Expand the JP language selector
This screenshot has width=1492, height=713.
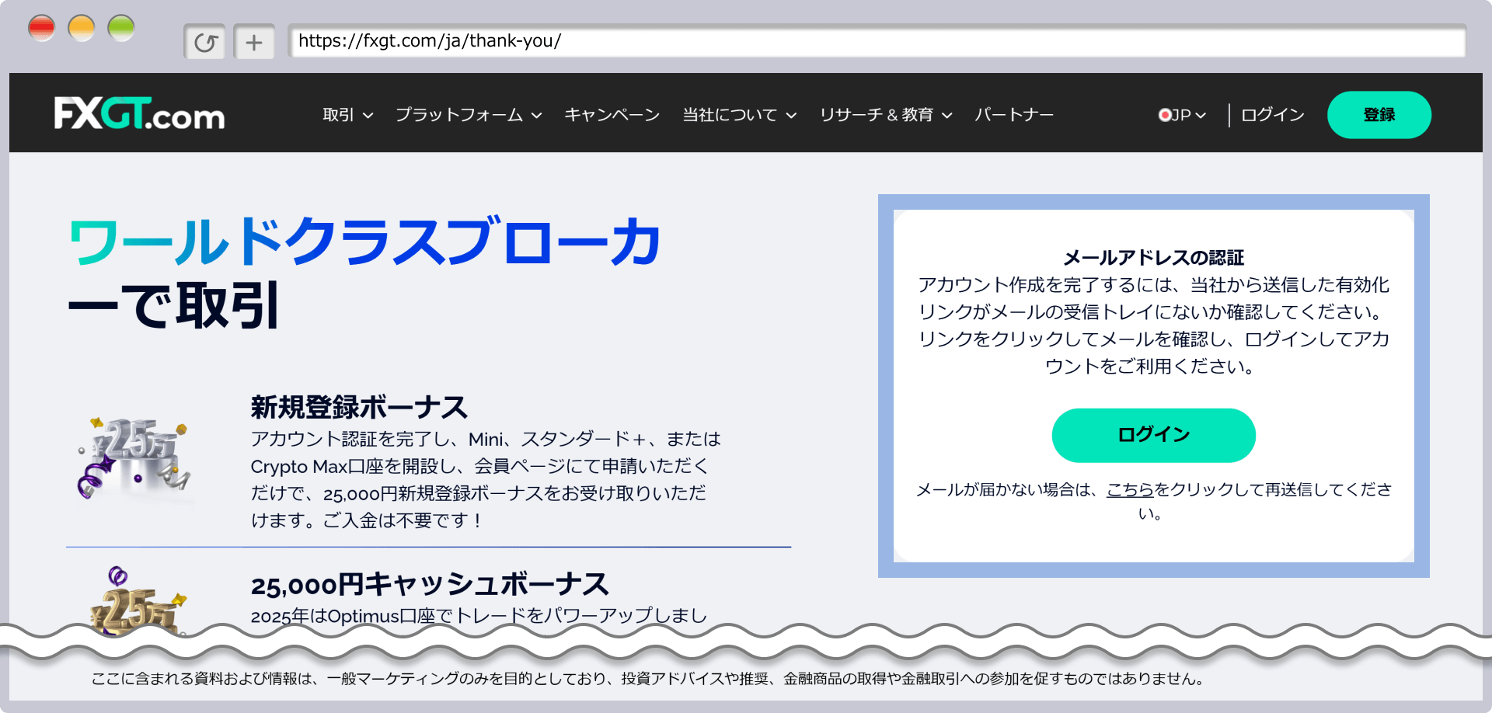point(1183,115)
